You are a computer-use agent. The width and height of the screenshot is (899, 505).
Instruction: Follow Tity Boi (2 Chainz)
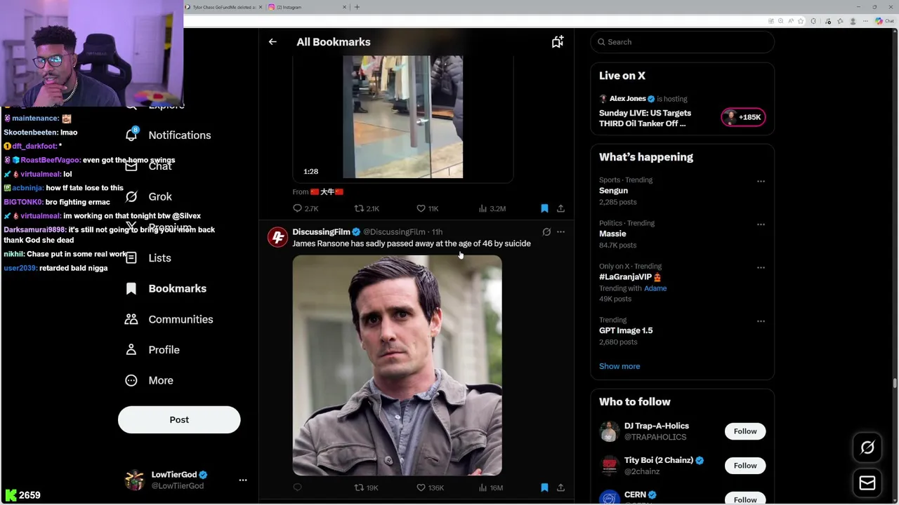click(745, 466)
